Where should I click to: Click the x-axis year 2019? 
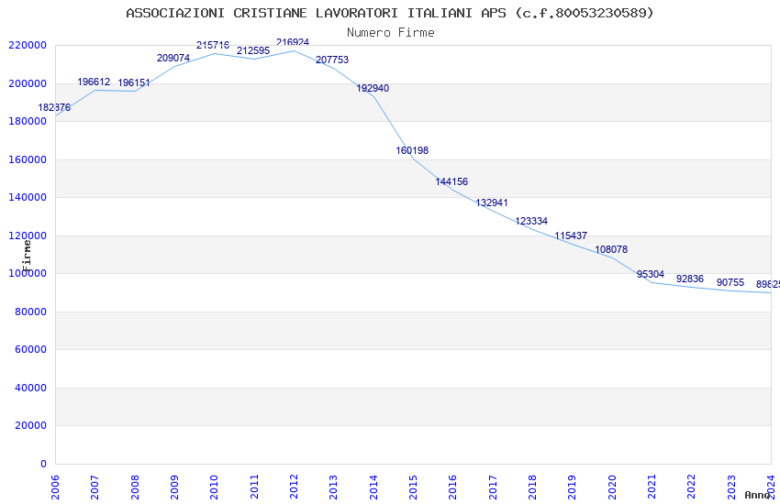coord(573,488)
